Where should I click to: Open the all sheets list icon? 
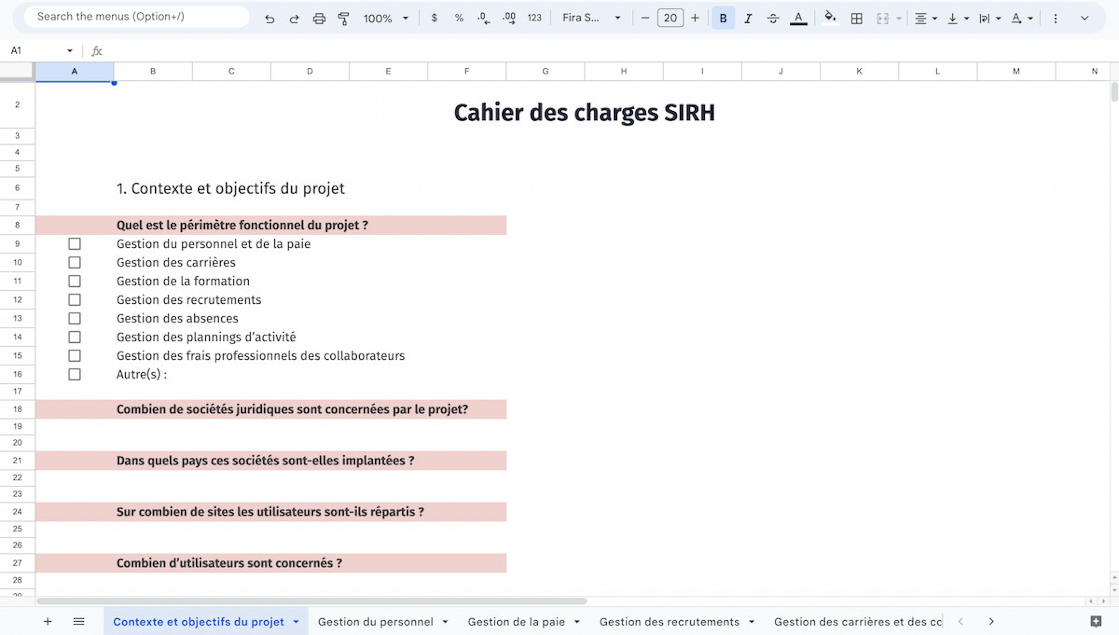79,621
